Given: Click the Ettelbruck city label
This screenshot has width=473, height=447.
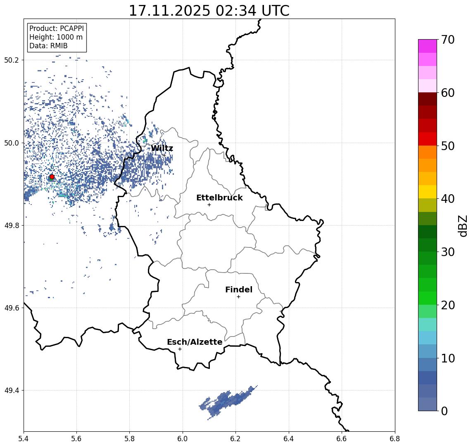Looking at the screenshot, I should pyautogui.click(x=219, y=198).
